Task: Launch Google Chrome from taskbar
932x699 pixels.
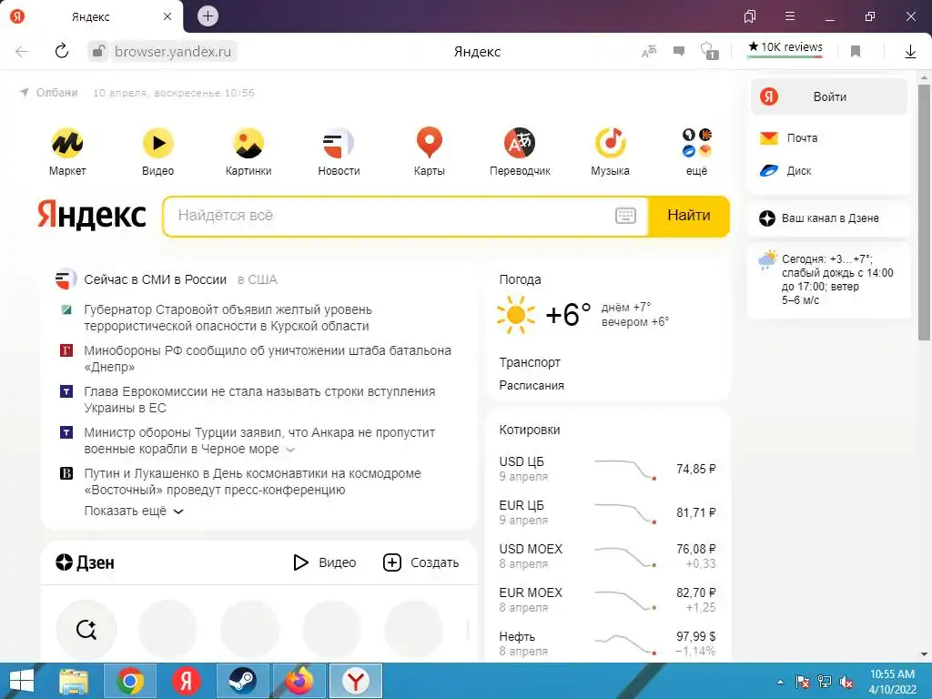Action: (130, 681)
